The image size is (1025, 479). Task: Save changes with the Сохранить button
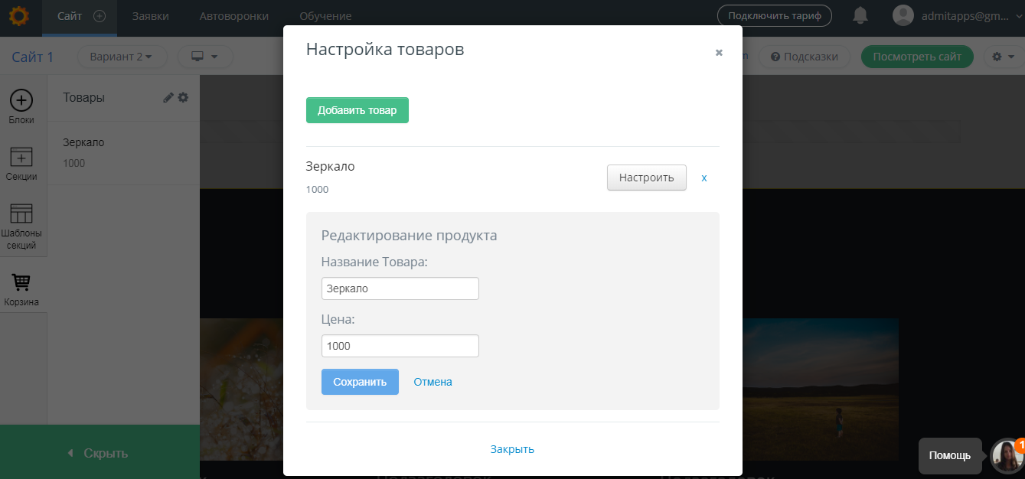pos(360,381)
